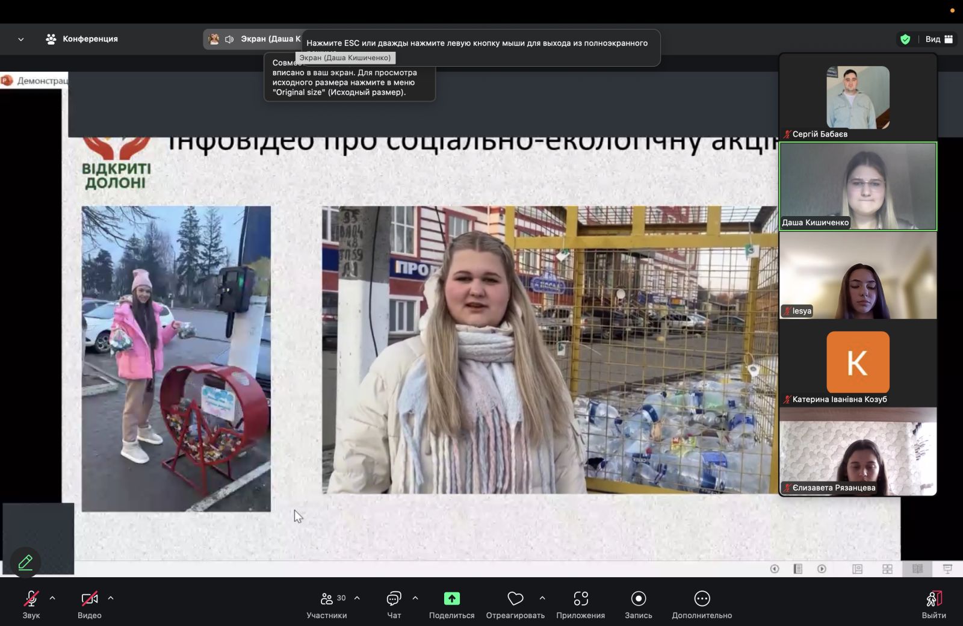Viewport: 963px width, 626px height.
Task: Open Отреагировать reactions heart icon
Action: (x=515, y=598)
